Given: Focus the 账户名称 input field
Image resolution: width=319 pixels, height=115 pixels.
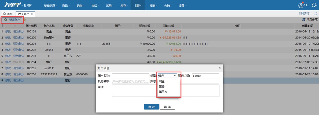Looking at the screenshot, I should [x=130, y=76].
